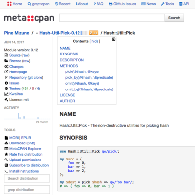Viewport: 195px width, 195px height.
Task: Click the Repository branch icon
Action: pos(6,77)
